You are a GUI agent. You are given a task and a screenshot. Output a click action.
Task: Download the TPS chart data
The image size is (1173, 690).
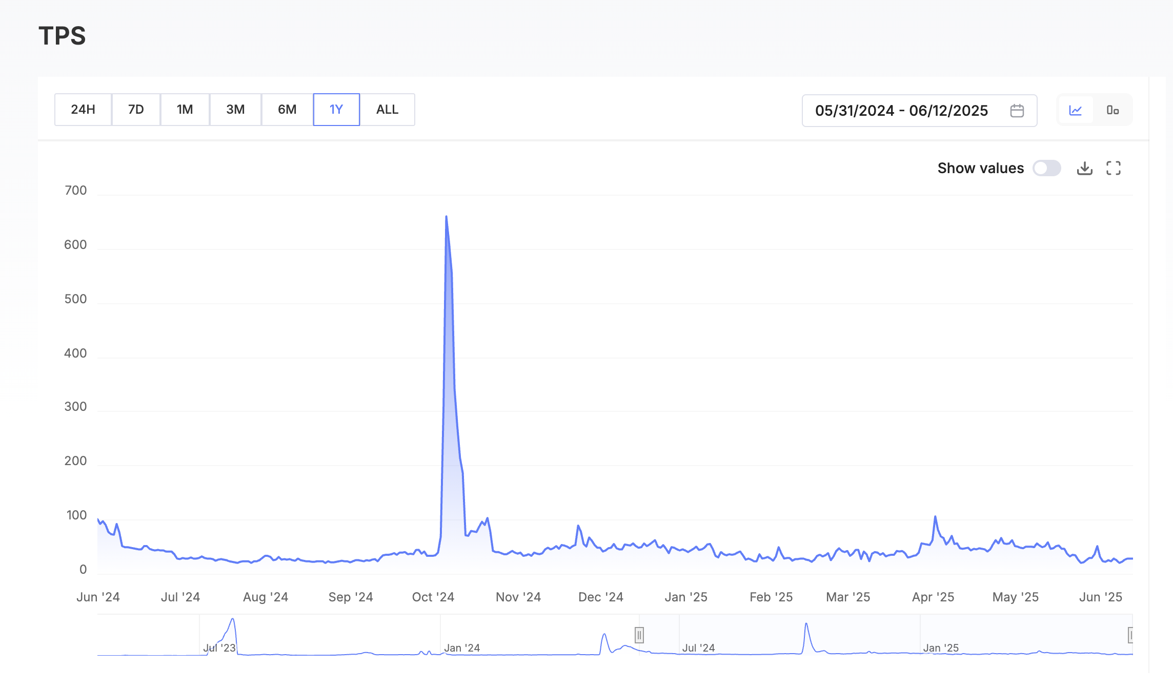(1084, 168)
